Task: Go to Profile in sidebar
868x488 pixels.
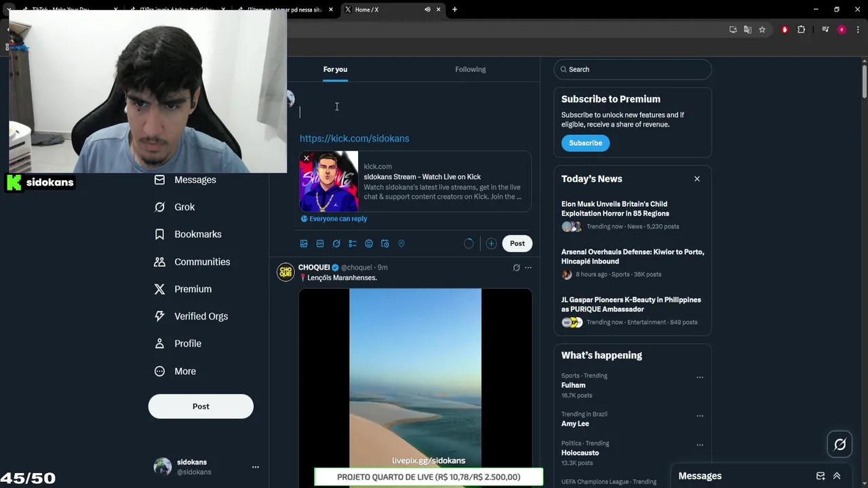Action: pyautogui.click(x=178, y=344)
